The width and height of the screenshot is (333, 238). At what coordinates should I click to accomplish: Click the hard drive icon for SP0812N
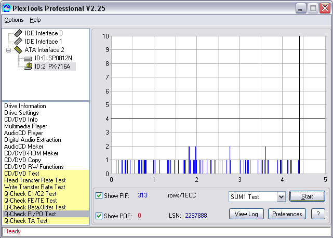[x=28, y=59]
